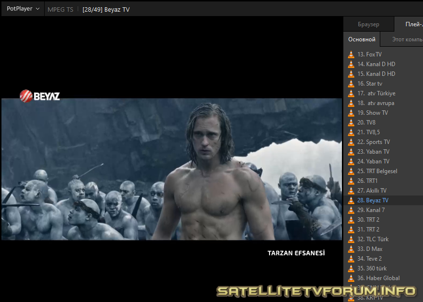Choose channel 17. atv Türkiye
Viewport: 423px width, 302px height.
pyautogui.click(x=383, y=93)
